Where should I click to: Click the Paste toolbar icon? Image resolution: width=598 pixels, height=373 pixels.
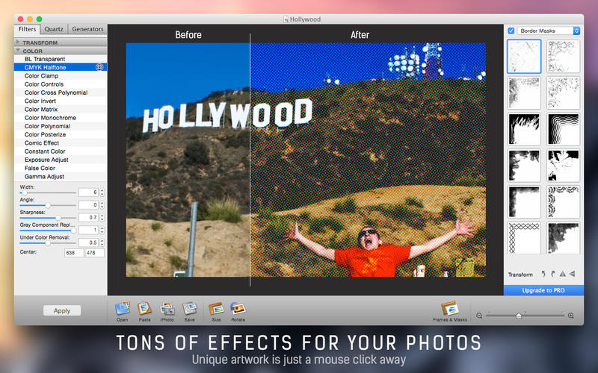pos(144,308)
